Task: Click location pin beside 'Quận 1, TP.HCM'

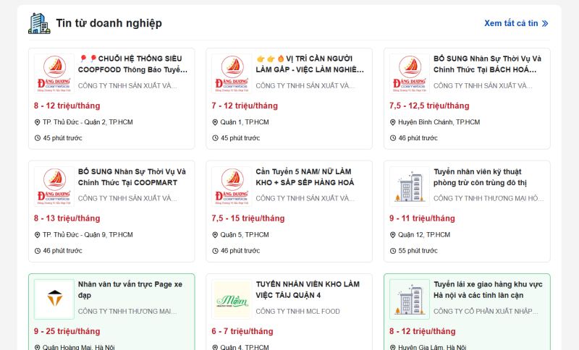Action: [215, 122]
